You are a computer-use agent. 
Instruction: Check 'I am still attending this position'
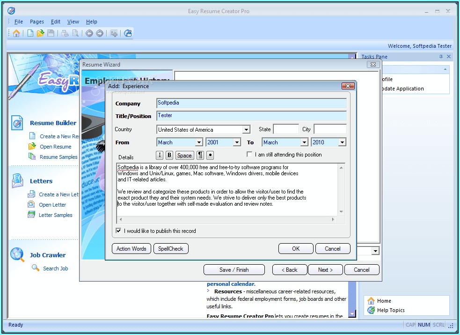click(x=250, y=155)
